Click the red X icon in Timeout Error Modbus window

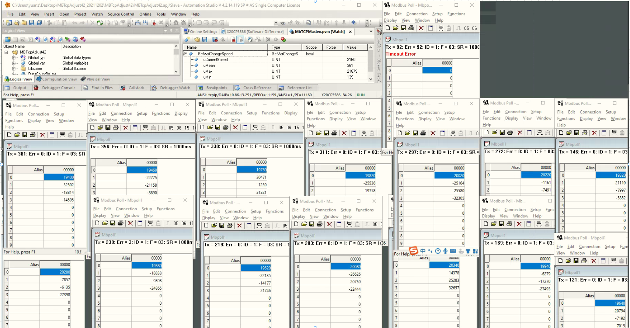(x=421, y=28)
